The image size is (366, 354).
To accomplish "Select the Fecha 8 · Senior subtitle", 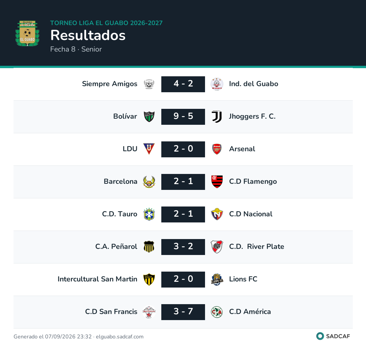I will (76, 49).
